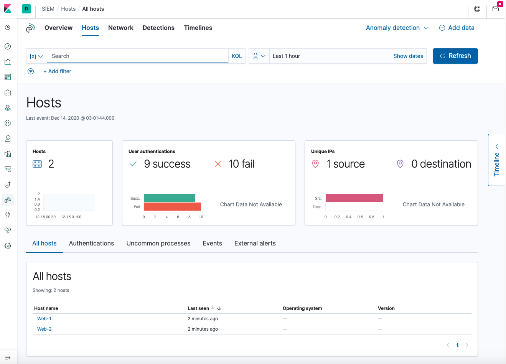Open the Timelines tab
The width and height of the screenshot is (506, 364).
[198, 28]
